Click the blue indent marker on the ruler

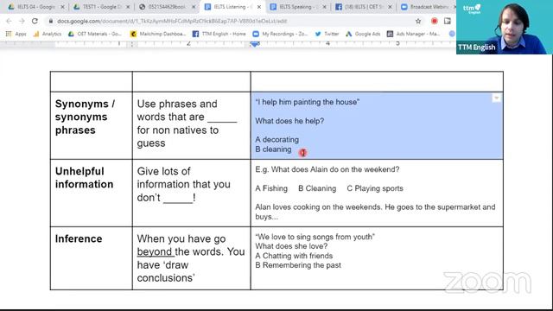(x=255, y=44)
